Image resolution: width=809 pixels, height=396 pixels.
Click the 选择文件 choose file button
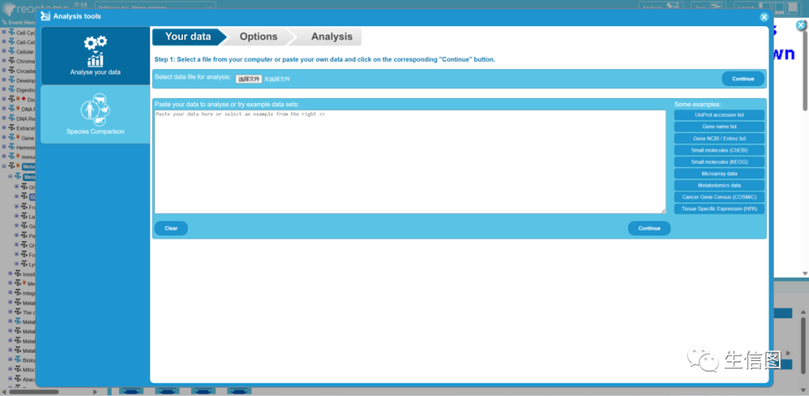[x=249, y=79]
